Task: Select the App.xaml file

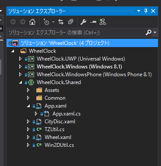Action: 56,106
